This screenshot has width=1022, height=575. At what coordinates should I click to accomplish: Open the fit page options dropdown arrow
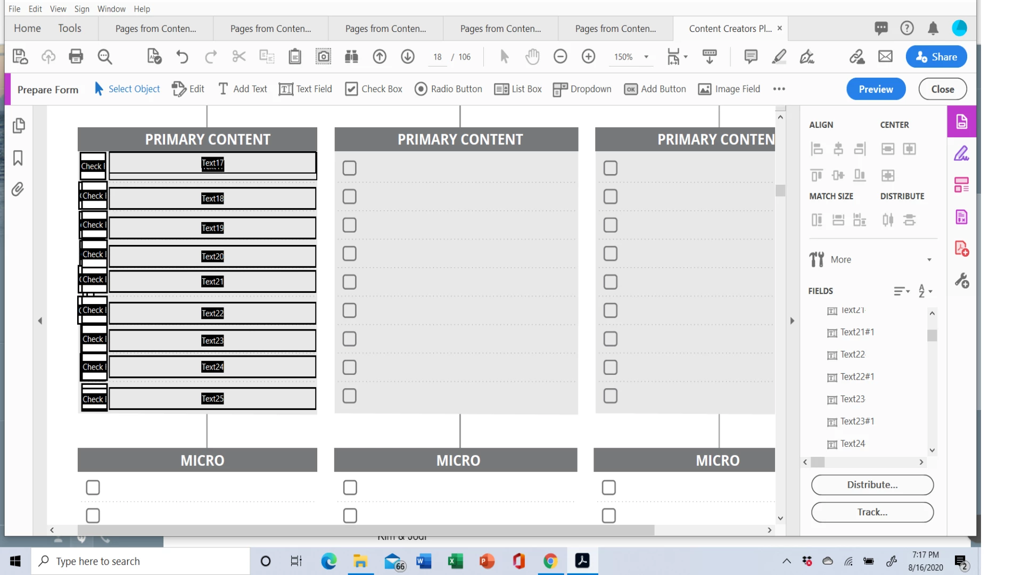[x=686, y=56]
